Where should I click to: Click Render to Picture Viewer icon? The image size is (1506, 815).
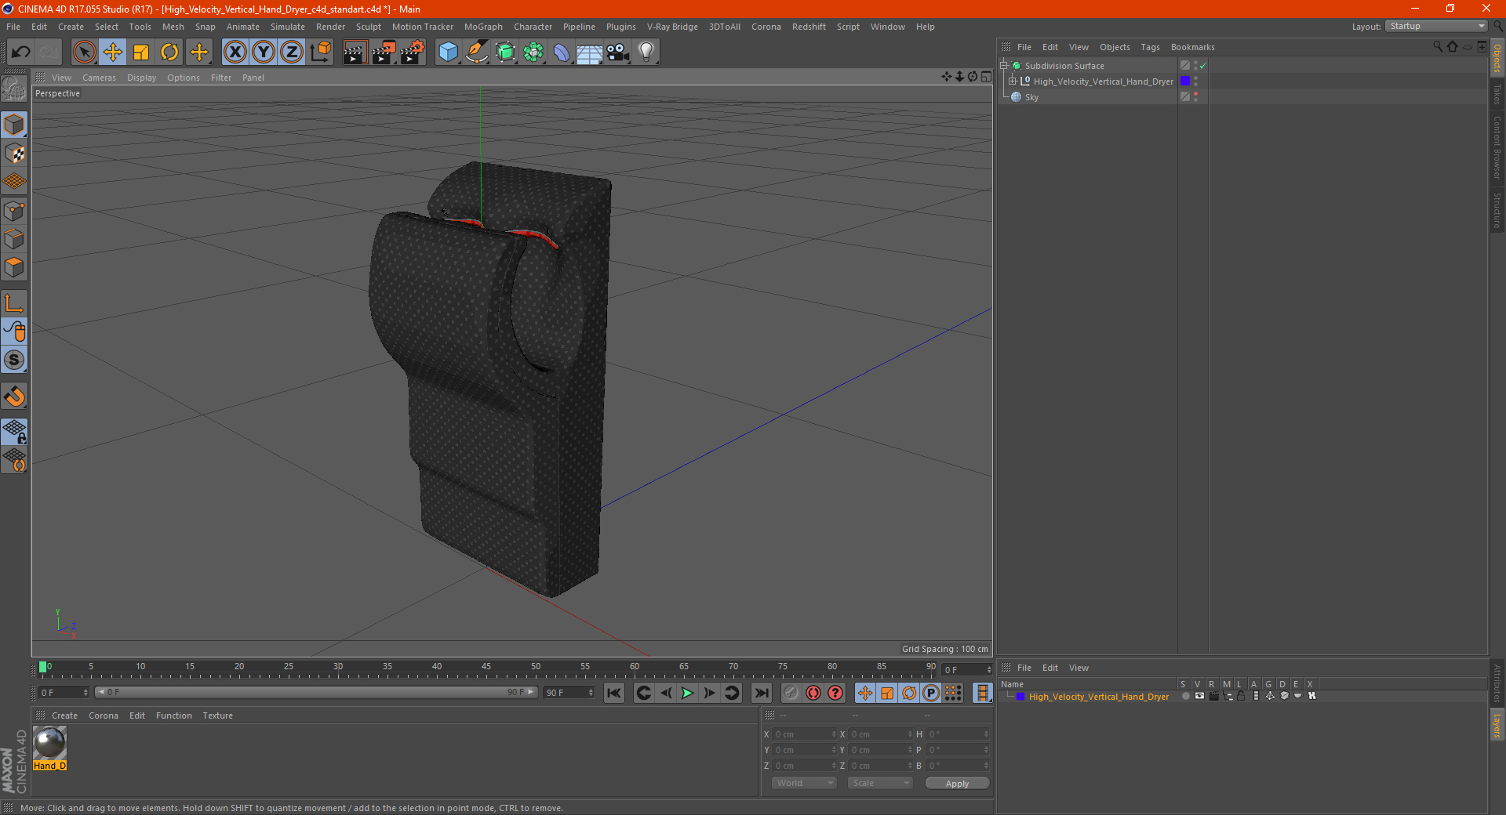click(x=384, y=53)
